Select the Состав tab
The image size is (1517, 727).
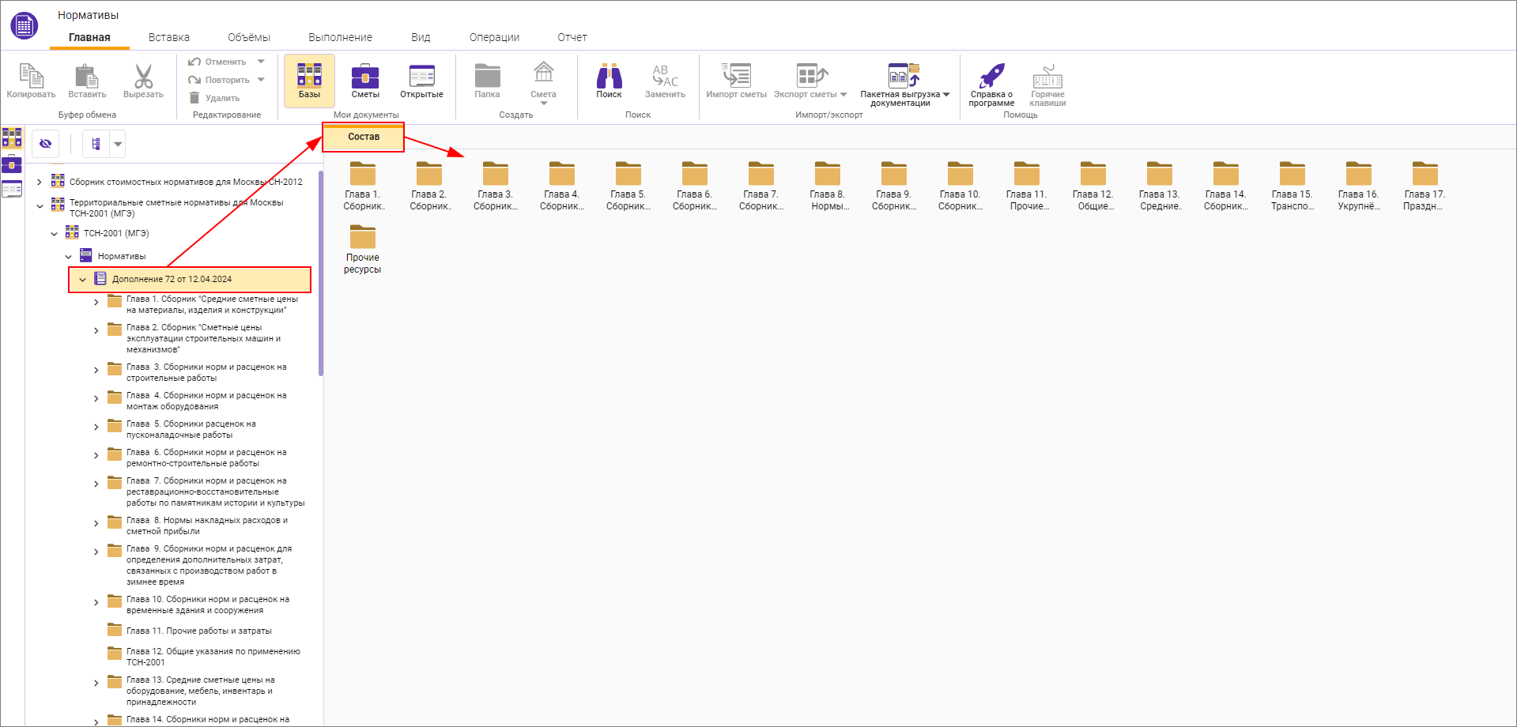coord(364,137)
